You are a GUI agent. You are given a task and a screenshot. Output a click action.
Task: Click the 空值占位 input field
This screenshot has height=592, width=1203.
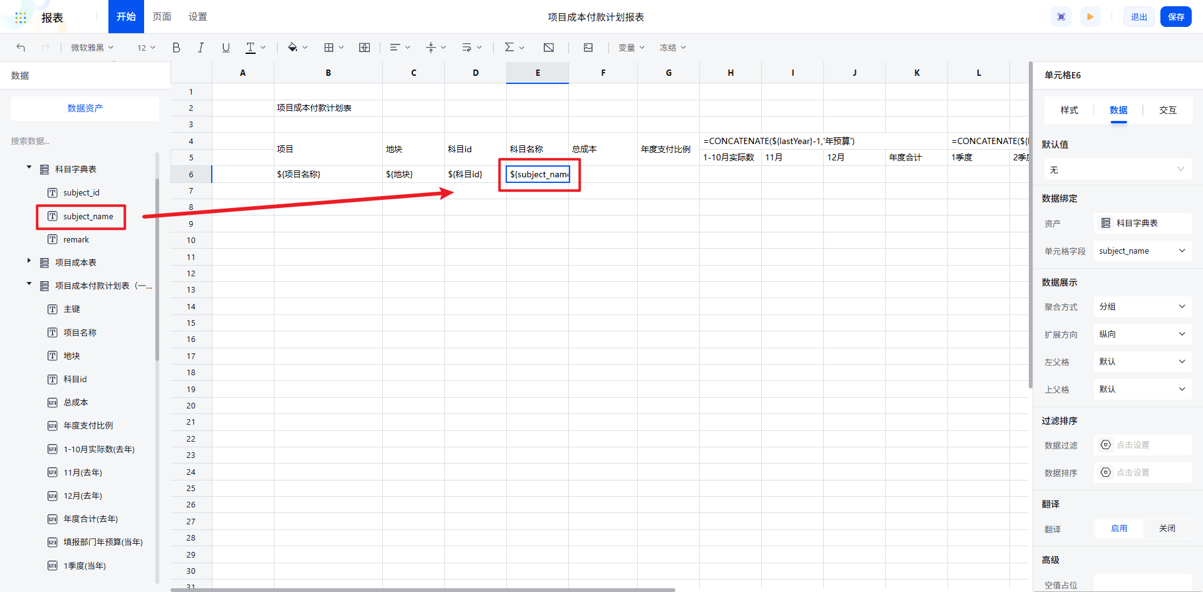[1143, 584]
